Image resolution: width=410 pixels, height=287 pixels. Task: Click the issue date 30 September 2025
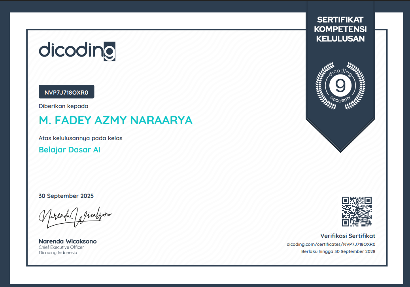(x=66, y=196)
